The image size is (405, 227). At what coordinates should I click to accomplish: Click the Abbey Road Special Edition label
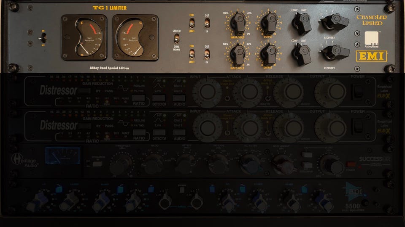[109, 68]
